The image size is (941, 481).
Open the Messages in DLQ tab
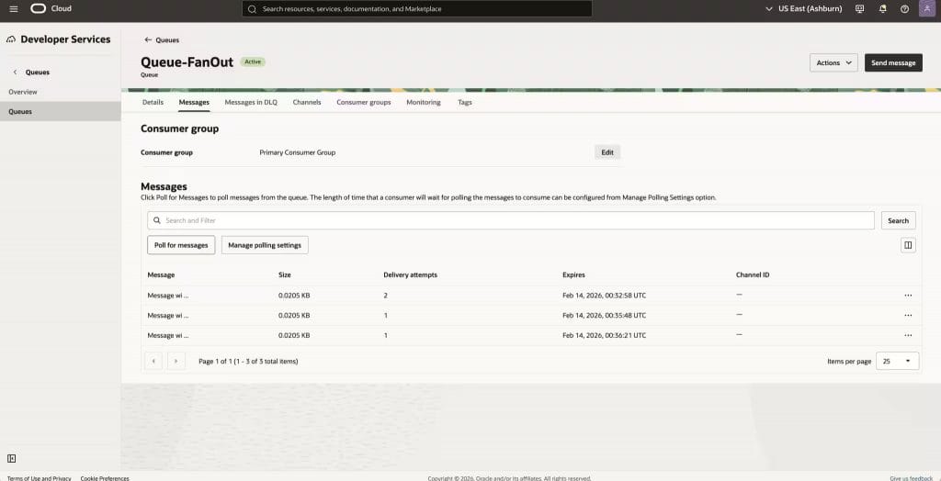(251, 103)
